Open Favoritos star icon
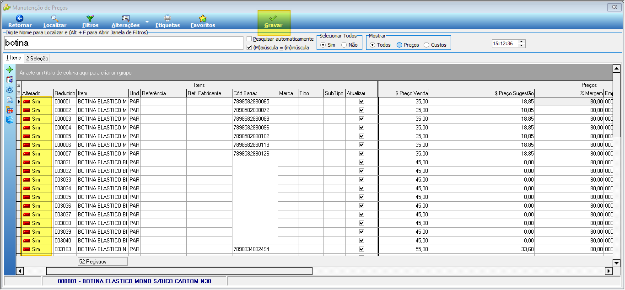Screen dimensions: 625x290 click(203, 18)
